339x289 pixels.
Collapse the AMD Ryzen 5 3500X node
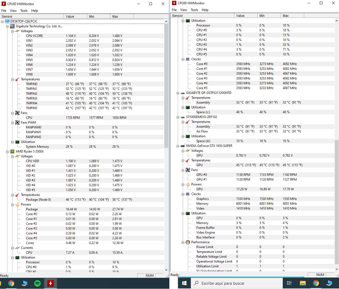click(7, 151)
